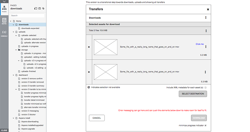Open 'version 3 messaging' page
The width and height of the screenshot is (250, 132).
pyautogui.click(x=30, y=111)
